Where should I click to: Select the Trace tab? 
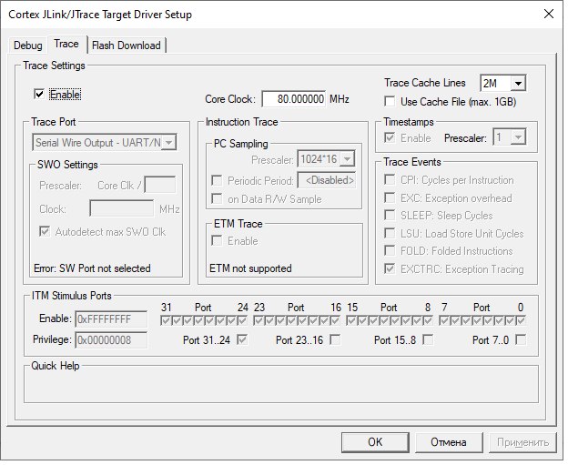tap(66, 44)
